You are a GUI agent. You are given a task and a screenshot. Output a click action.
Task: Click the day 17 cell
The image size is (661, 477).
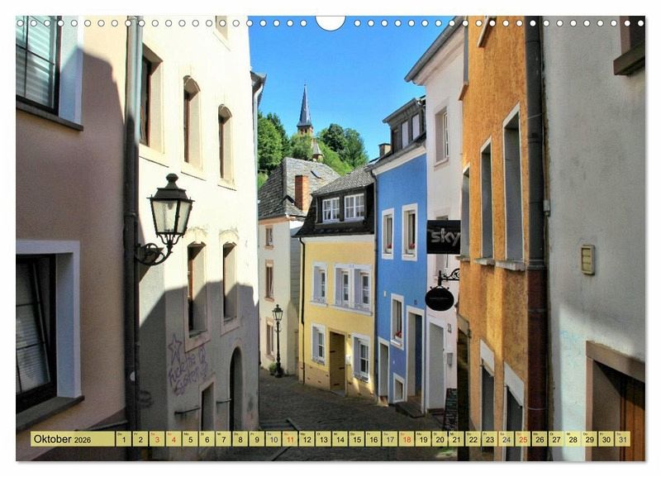click(390, 439)
